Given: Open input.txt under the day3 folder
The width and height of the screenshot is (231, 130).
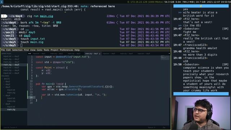Looking at the screenshot, I should (x=11, y=90).
